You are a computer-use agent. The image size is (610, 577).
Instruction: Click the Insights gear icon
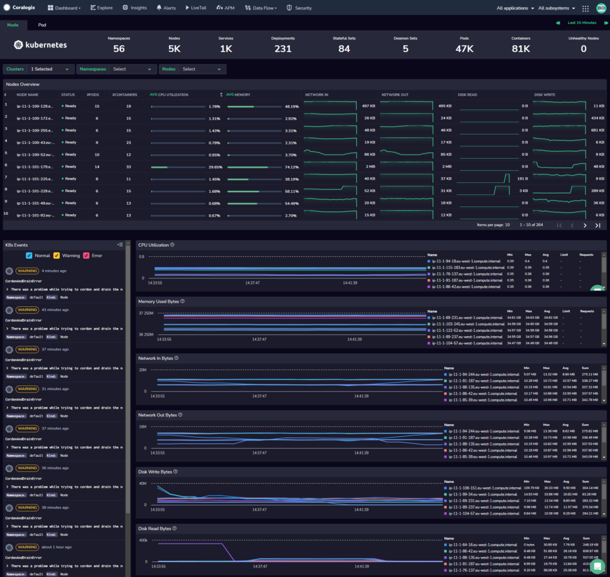coord(125,8)
